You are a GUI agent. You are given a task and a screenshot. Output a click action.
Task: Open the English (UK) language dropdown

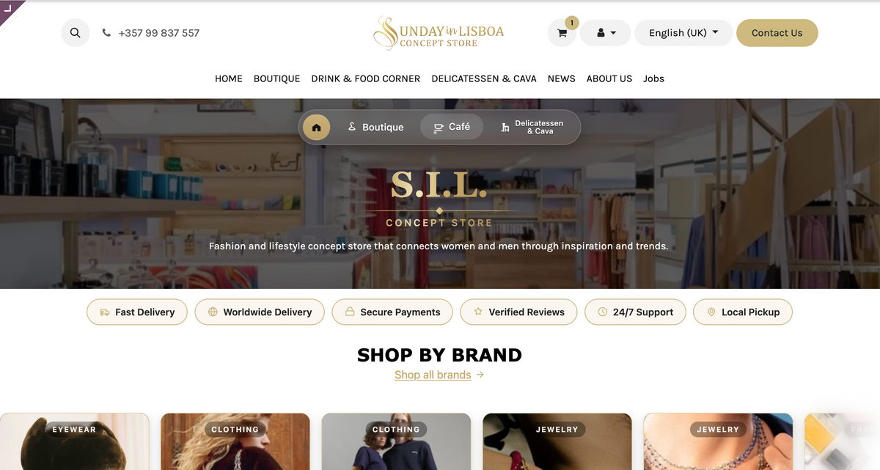tap(683, 33)
